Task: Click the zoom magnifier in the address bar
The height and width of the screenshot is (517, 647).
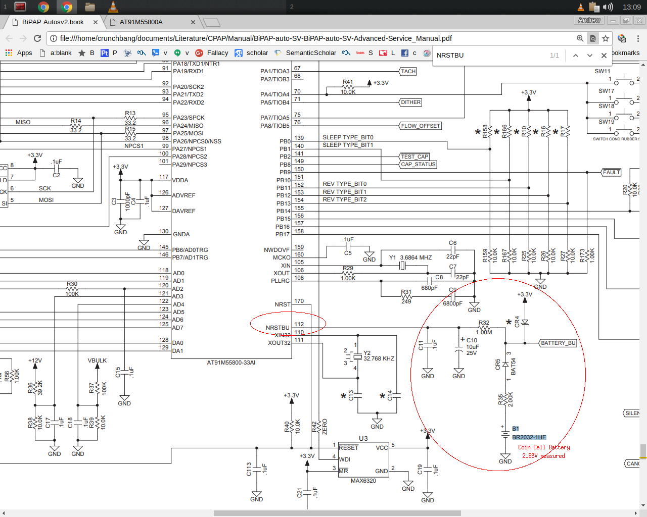Action: tap(580, 38)
